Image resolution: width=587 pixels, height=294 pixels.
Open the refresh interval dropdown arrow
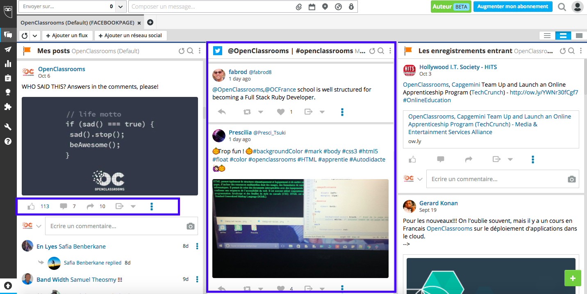click(x=35, y=36)
